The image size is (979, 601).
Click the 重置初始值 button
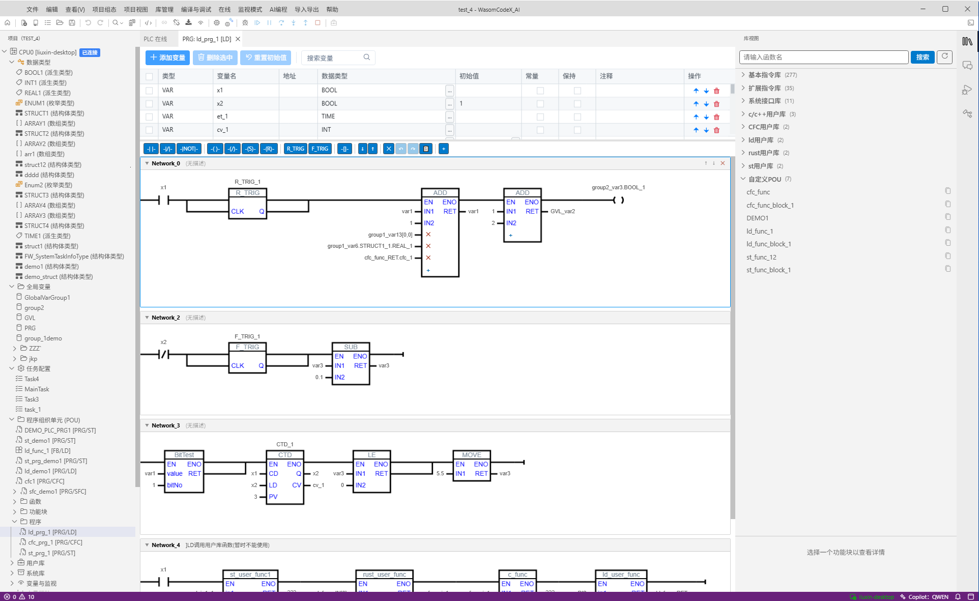click(266, 58)
